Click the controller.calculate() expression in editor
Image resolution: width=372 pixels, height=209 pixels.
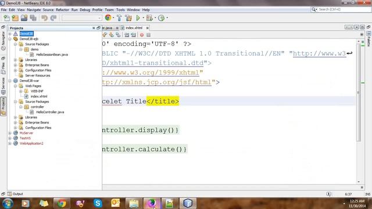145,149
